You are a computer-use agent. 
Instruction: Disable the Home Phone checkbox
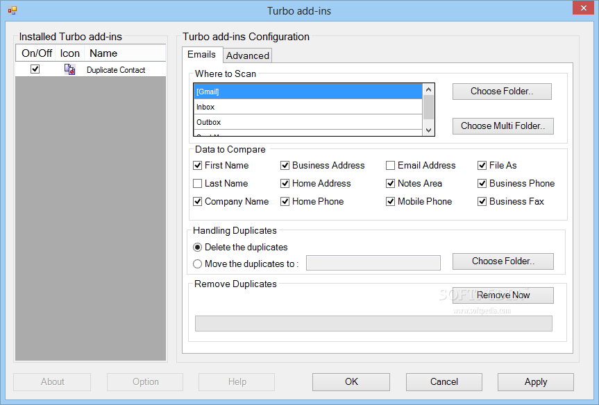point(285,202)
